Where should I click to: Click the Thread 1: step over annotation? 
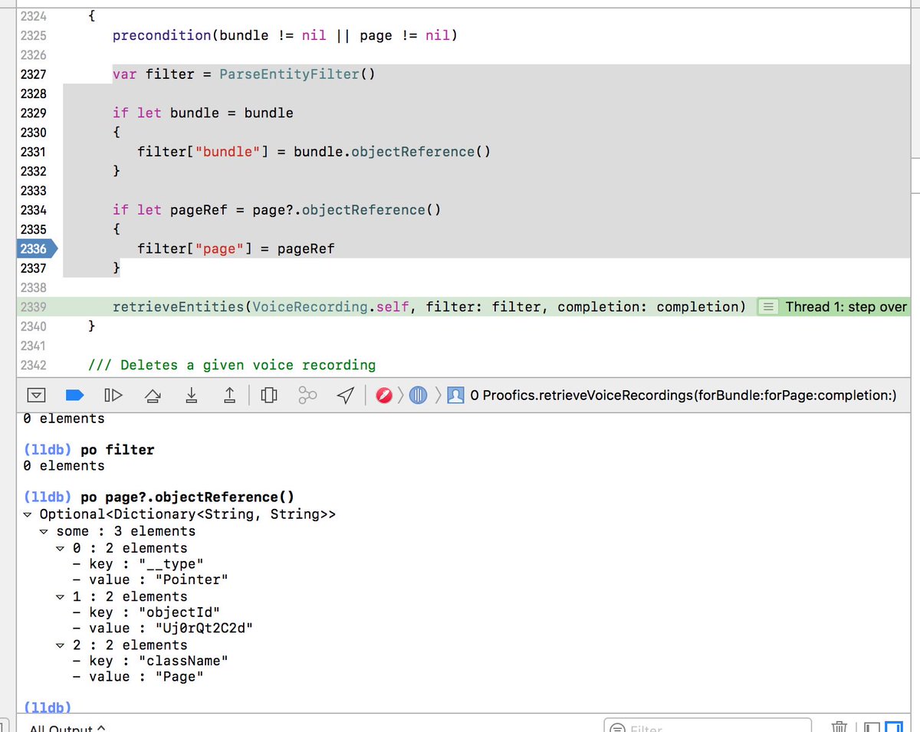(846, 307)
